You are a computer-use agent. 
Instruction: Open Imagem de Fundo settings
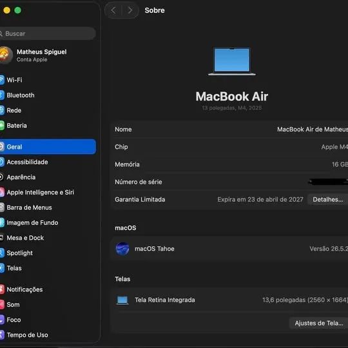point(48,222)
